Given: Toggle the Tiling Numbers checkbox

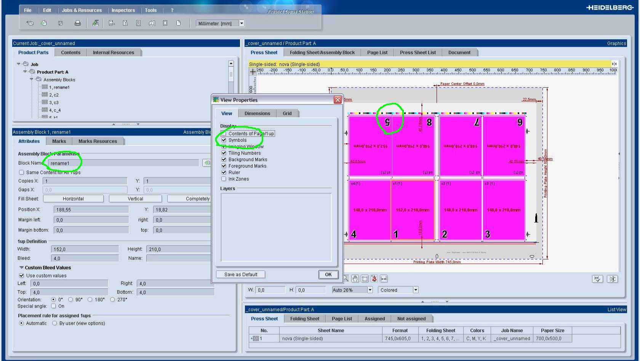Looking at the screenshot, I should tap(224, 153).
